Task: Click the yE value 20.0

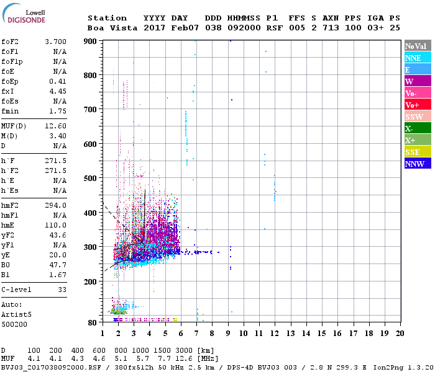Action: 58,255
